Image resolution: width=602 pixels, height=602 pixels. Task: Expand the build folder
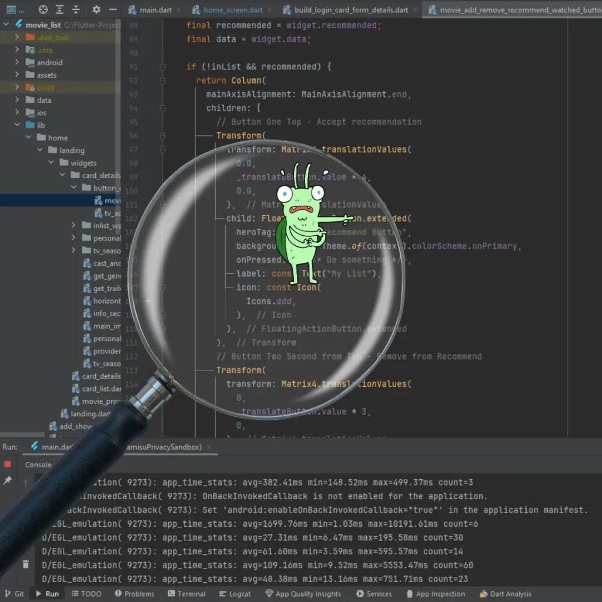(x=17, y=87)
